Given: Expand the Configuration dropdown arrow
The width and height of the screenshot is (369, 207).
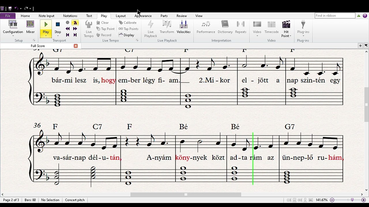Looking at the screenshot, I should (13, 36).
